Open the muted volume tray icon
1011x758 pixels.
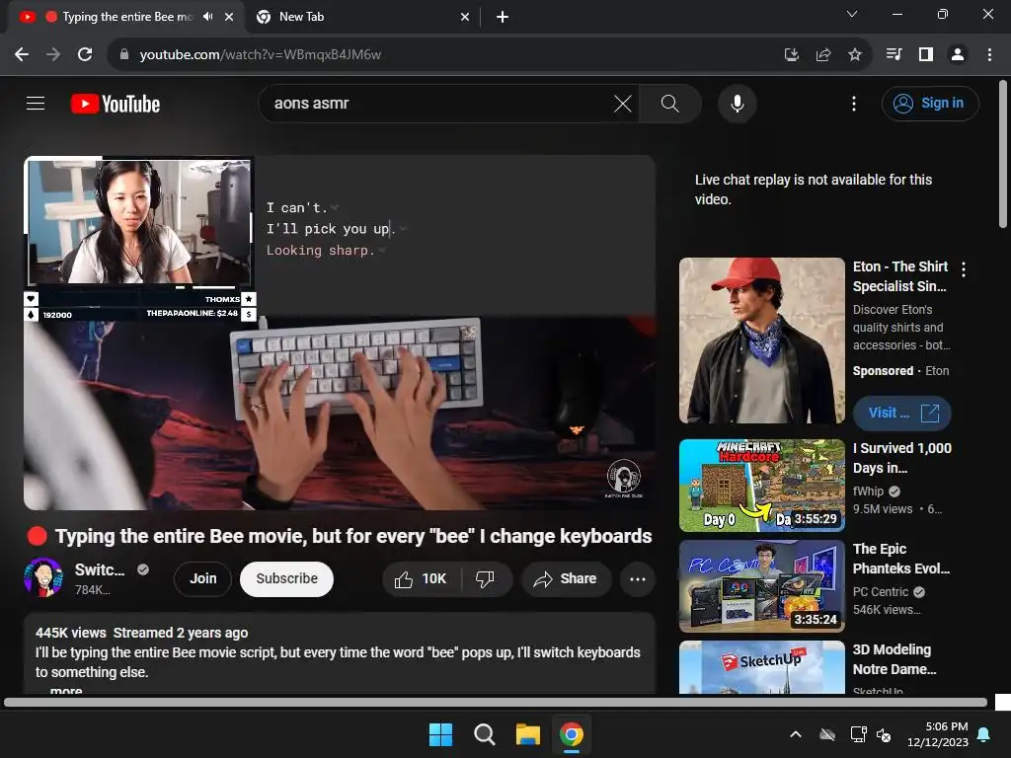point(884,734)
